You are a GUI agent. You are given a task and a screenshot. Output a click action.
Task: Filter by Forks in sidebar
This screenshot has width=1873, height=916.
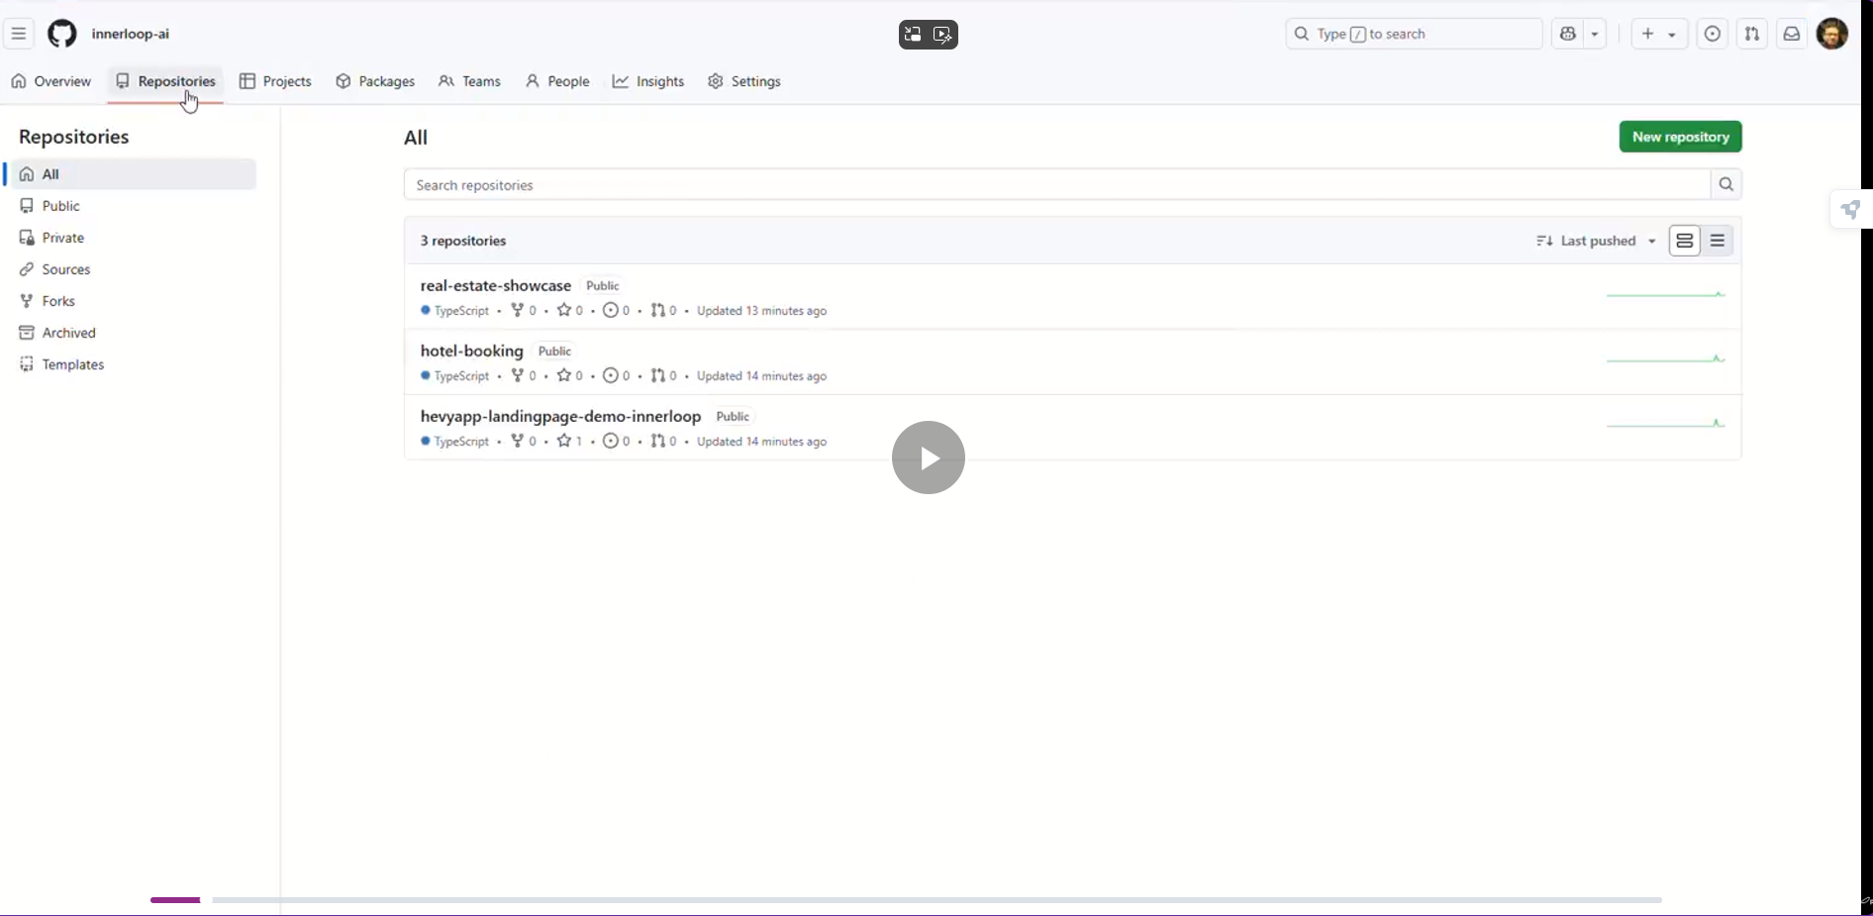point(132,301)
